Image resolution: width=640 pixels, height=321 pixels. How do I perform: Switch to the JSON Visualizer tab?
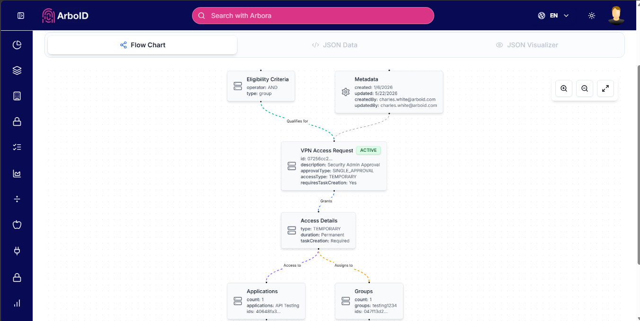[527, 45]
